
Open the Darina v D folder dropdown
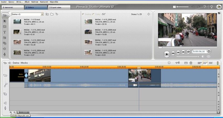(x=42, y=14)
